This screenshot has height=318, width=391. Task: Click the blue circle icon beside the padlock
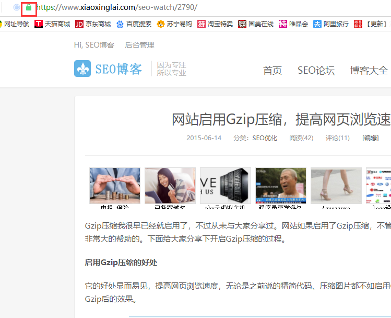tap(17, 7)
